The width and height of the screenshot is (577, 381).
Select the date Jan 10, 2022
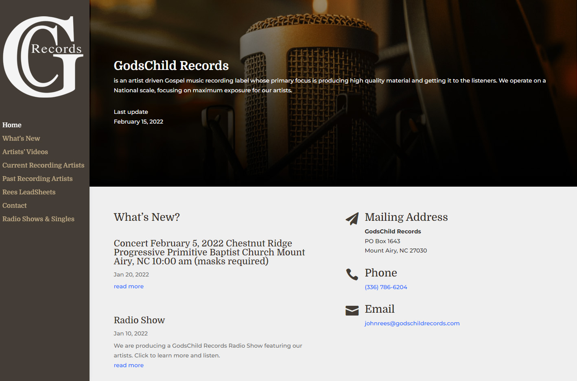coord(131,333)
